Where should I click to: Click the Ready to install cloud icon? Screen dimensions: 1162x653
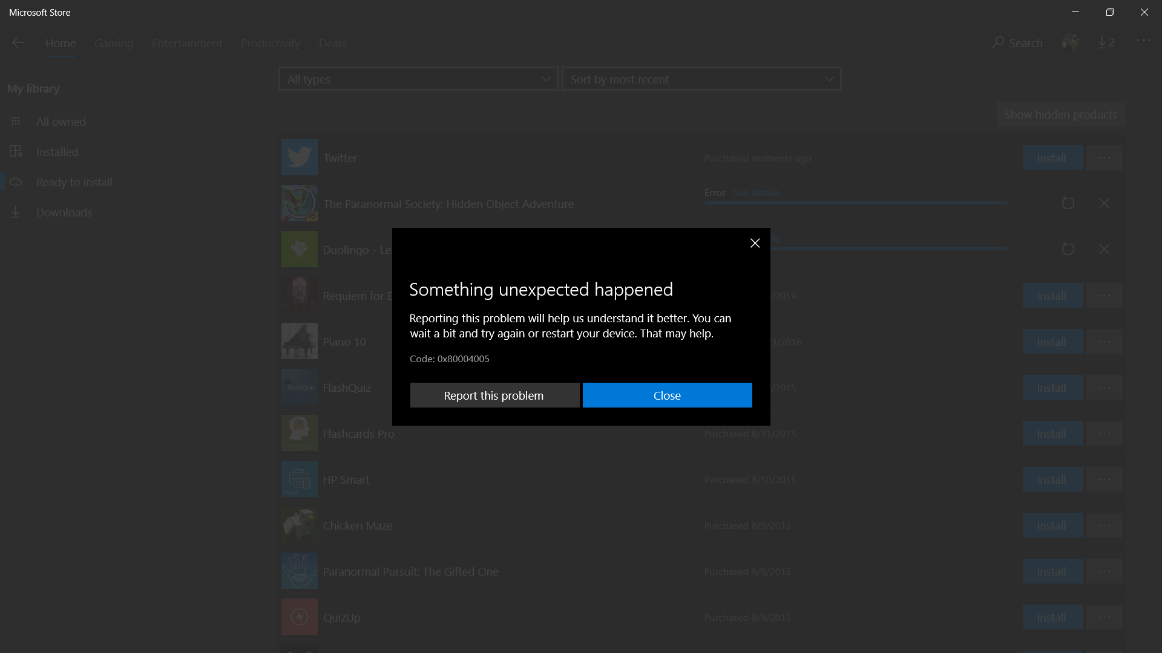pyautogui.click(x=16, y=182)
